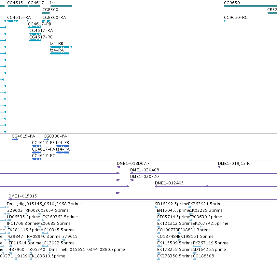Select the EK198161.5prime EST label
The width and height of the screenshot is (277, 261).
(196, 237)
